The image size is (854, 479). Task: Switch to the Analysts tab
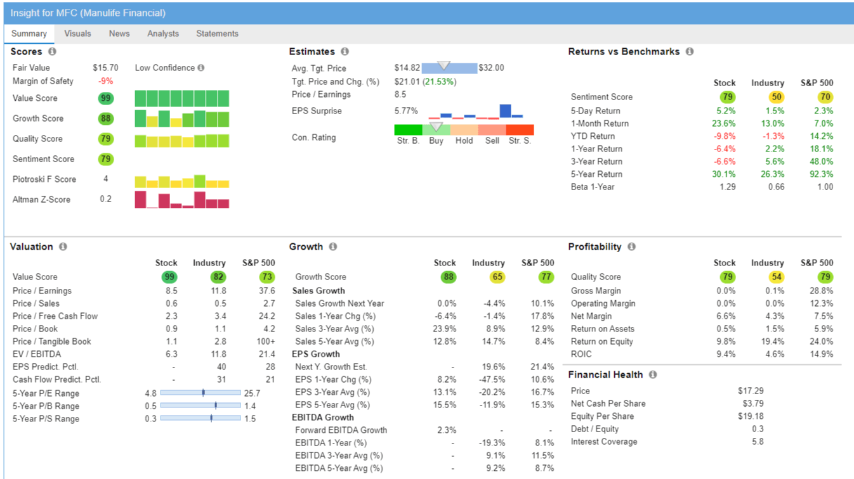[x=163, y=34]
